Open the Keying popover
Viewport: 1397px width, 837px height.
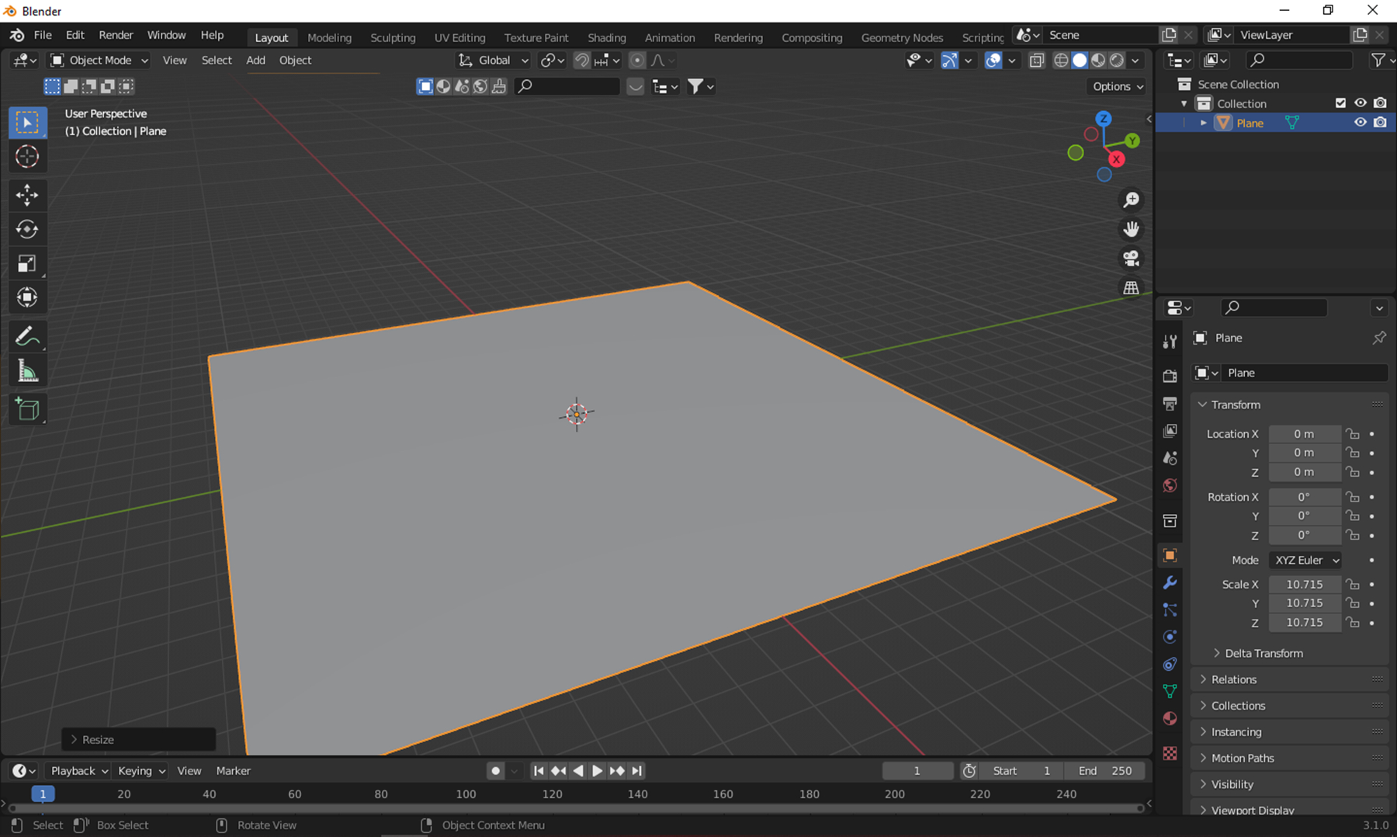tap(140, 771)
